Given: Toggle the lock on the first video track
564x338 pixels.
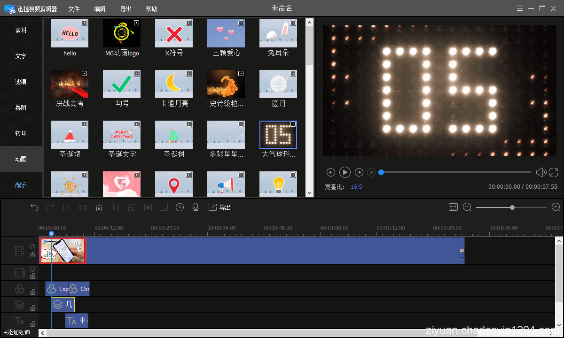Looking at the screenshot, I should (x=32, y=255).
